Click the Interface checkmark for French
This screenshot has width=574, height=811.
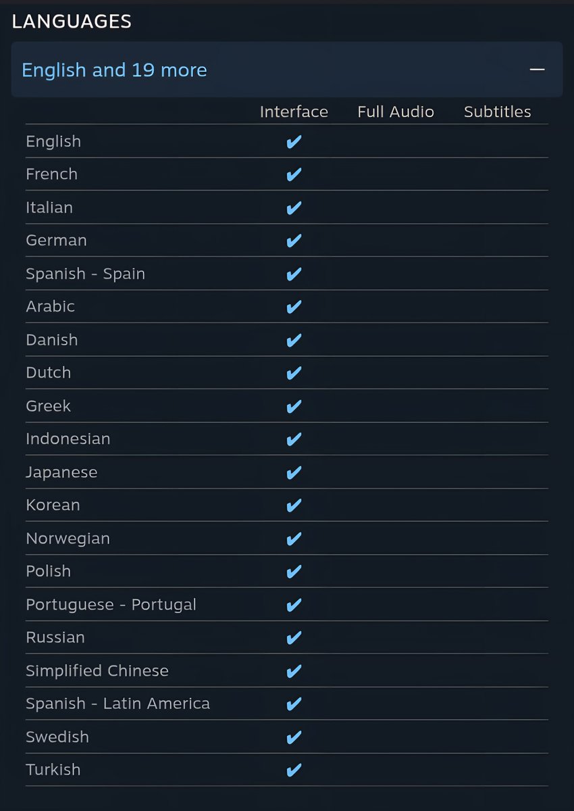pyautogui.click(x=294, y=175)
